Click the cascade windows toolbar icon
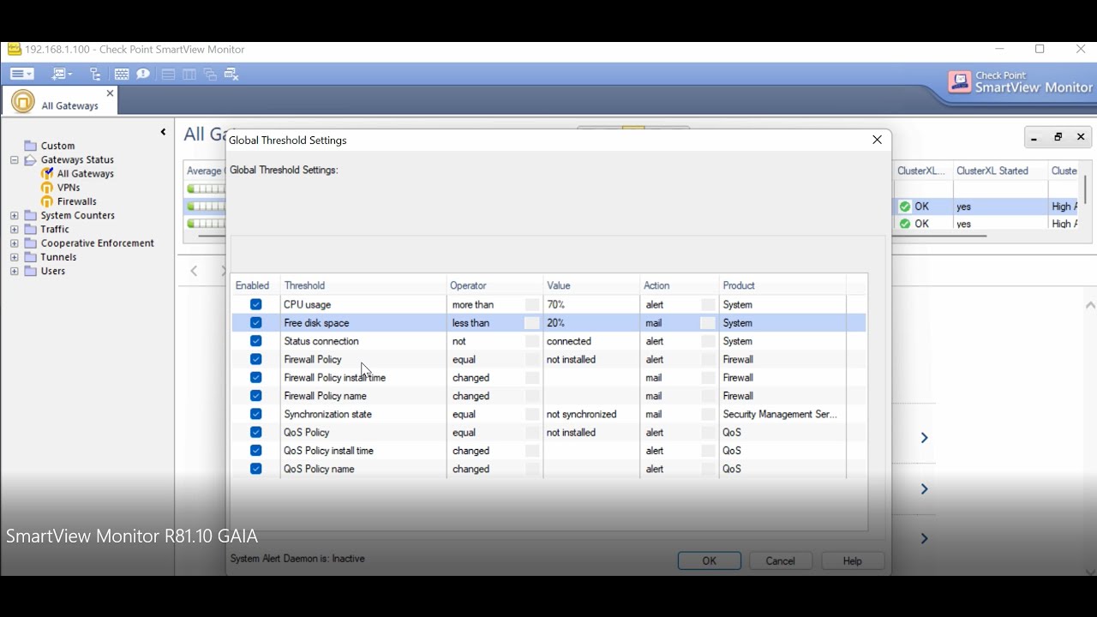 click(x=210, y=75)
